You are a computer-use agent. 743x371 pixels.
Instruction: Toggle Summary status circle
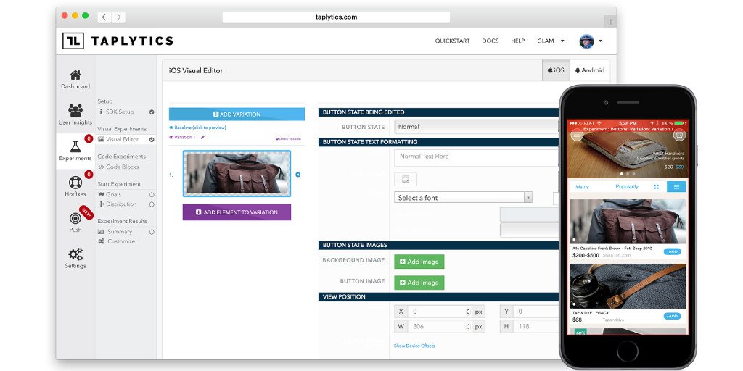(x=152, y=232)
